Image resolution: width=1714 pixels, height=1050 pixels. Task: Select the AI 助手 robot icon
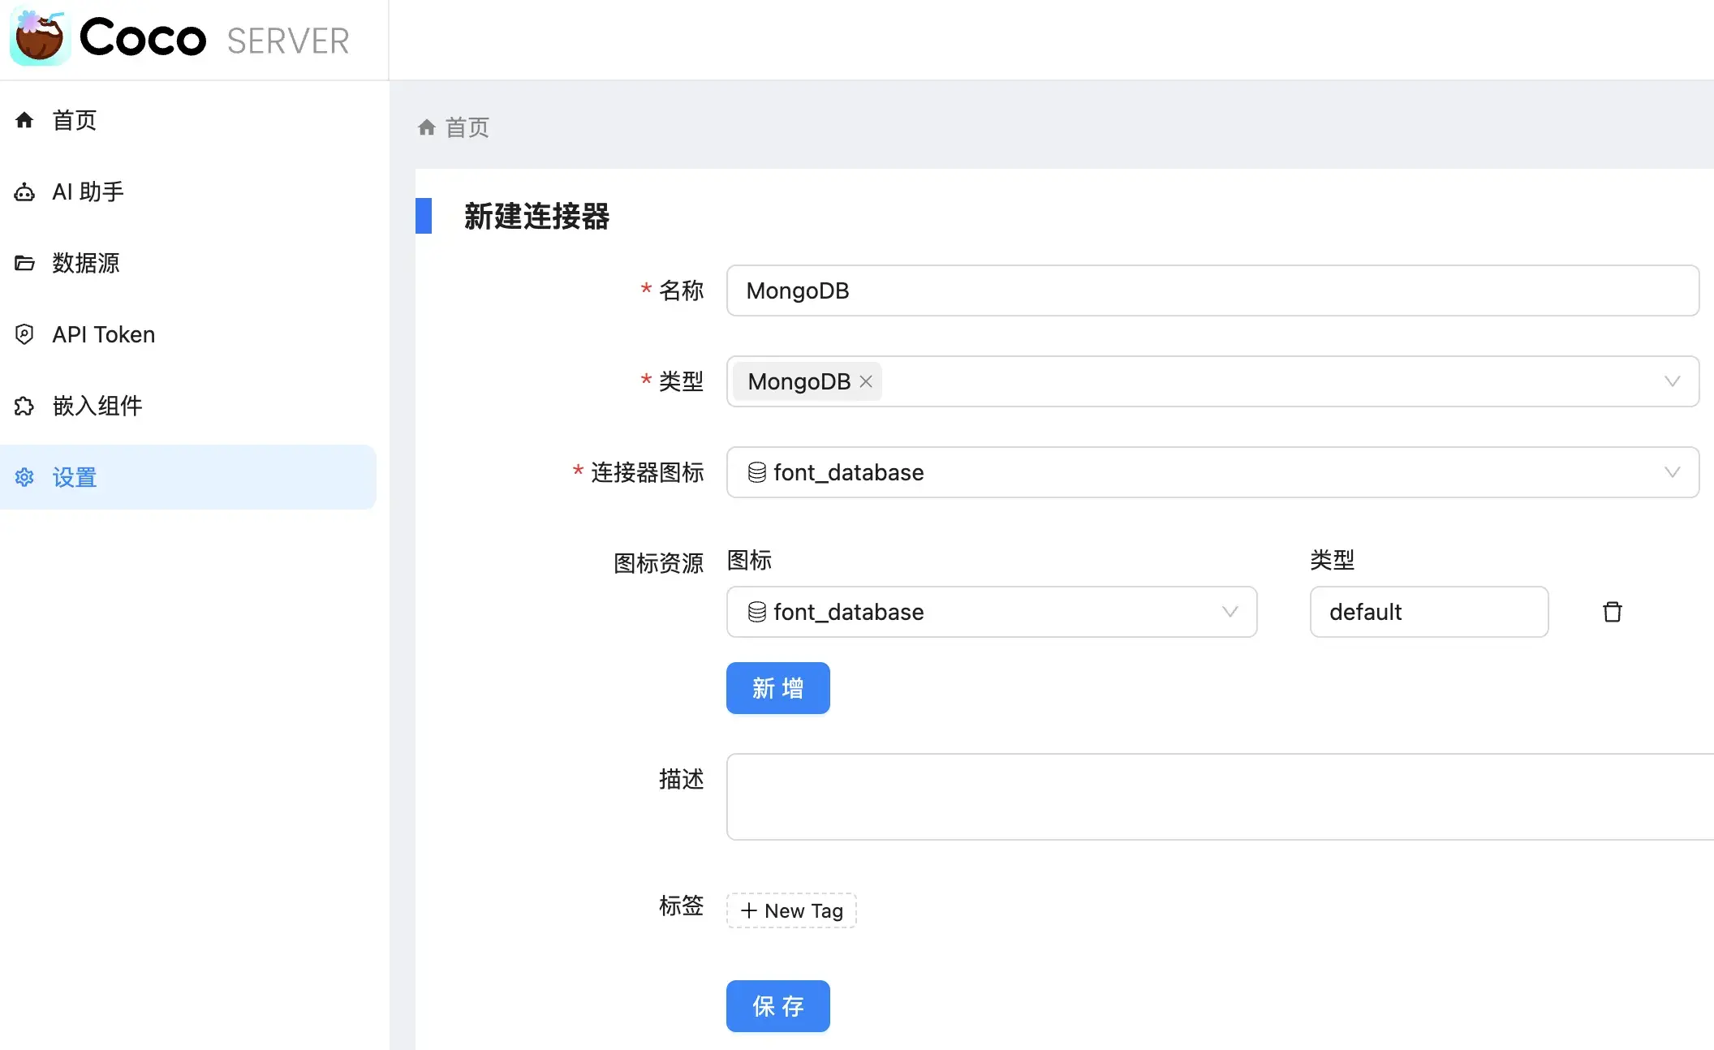point(24,191)
